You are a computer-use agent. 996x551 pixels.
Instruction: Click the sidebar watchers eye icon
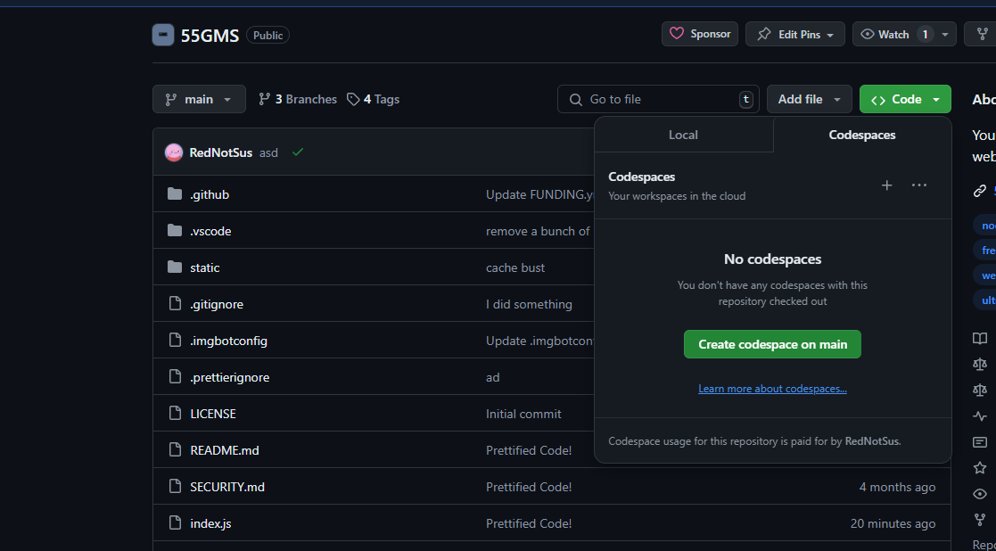[980, 494]
